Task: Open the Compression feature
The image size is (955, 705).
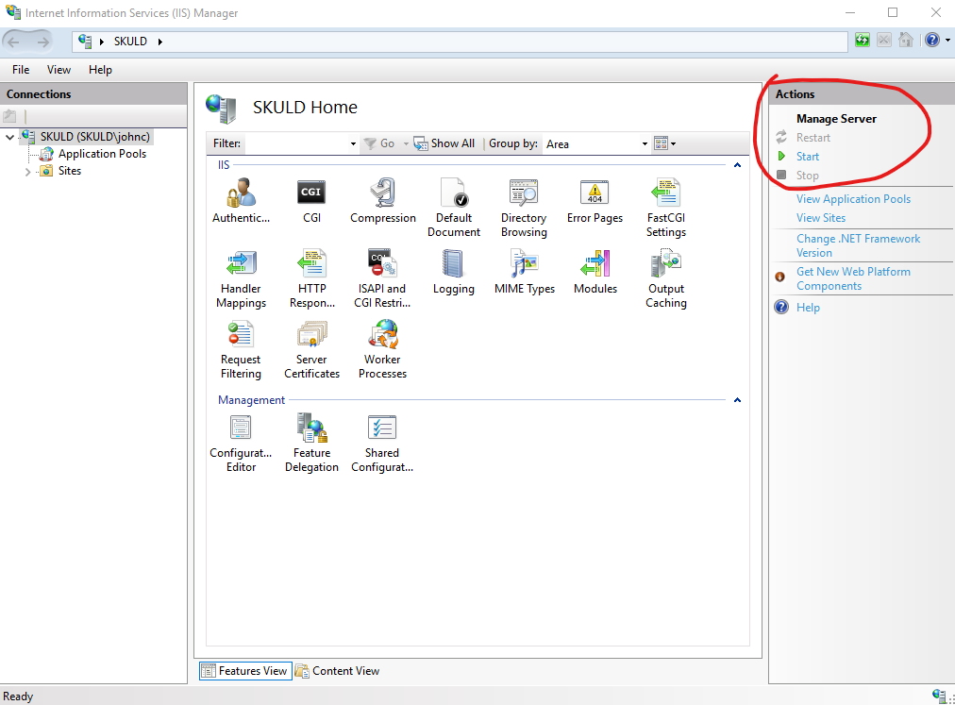Action: tap(382, 201)
